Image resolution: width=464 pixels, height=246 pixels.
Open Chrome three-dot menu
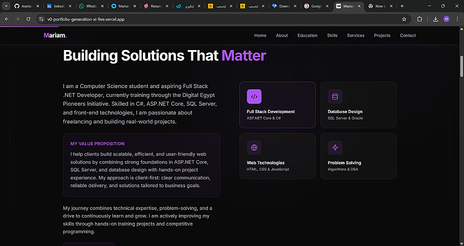pyautogui.click(x=457, y=19)
